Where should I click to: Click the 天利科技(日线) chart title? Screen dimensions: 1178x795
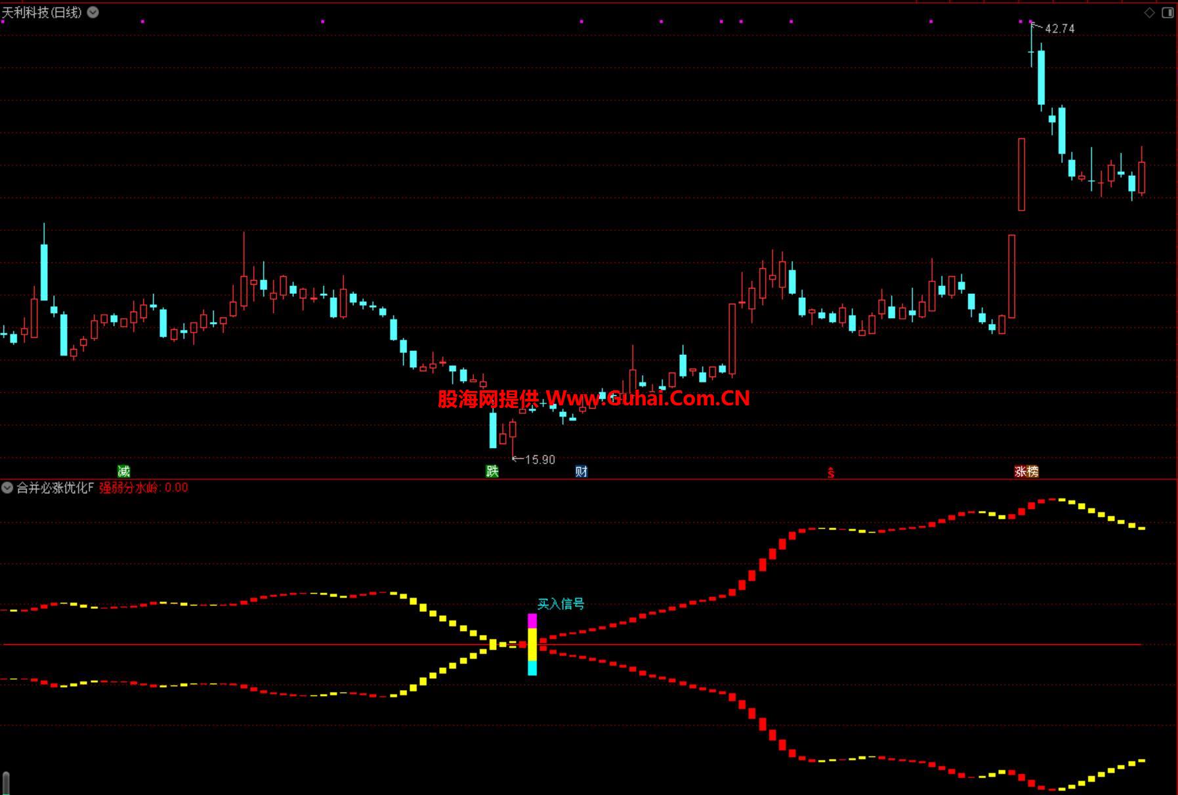41,12
